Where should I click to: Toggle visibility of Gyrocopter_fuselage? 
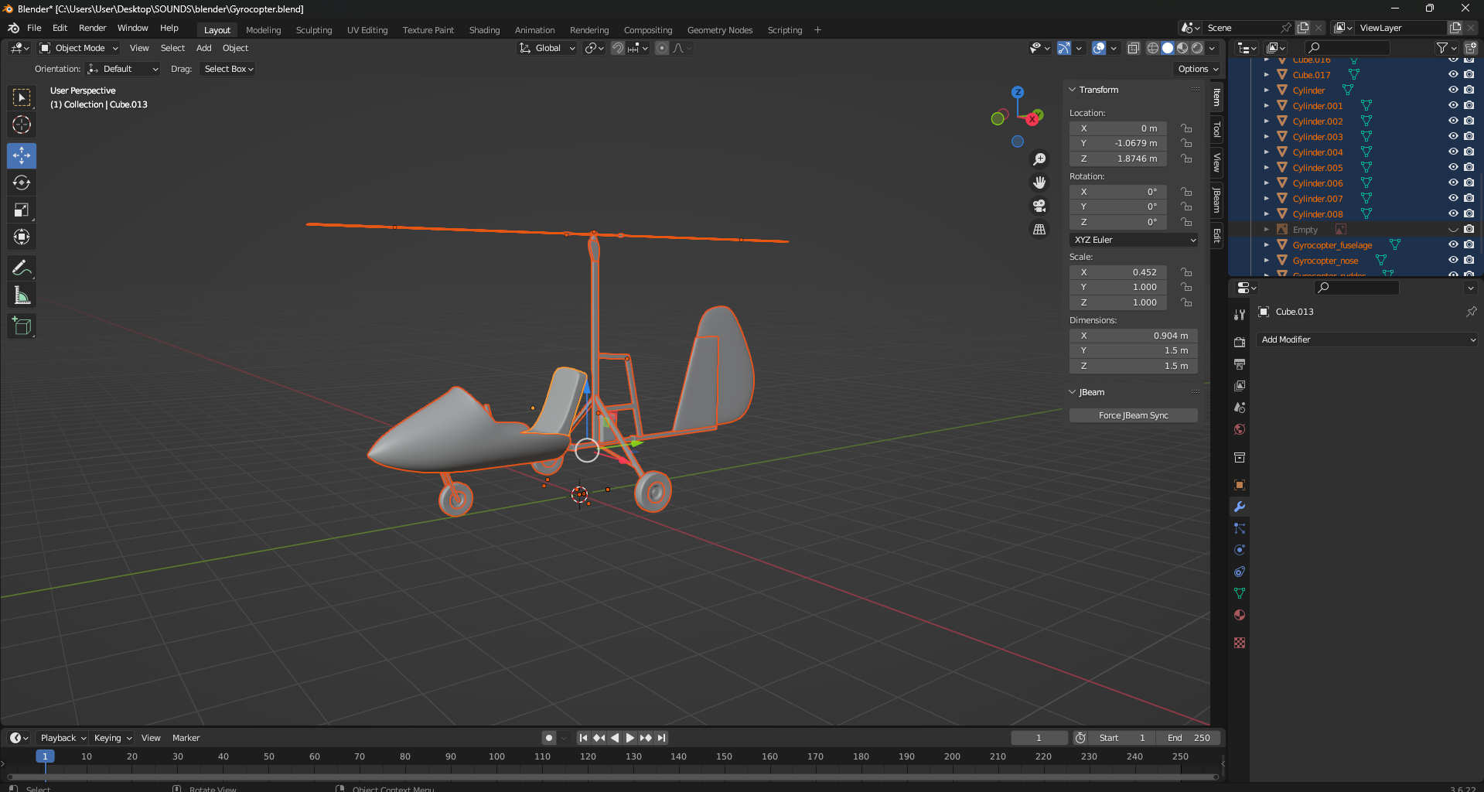[x=1453, y=244]
